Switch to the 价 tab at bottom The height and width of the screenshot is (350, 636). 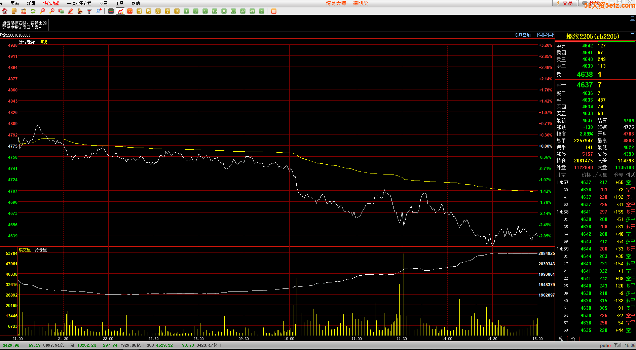pyautogui.click(x=573, y=339)
